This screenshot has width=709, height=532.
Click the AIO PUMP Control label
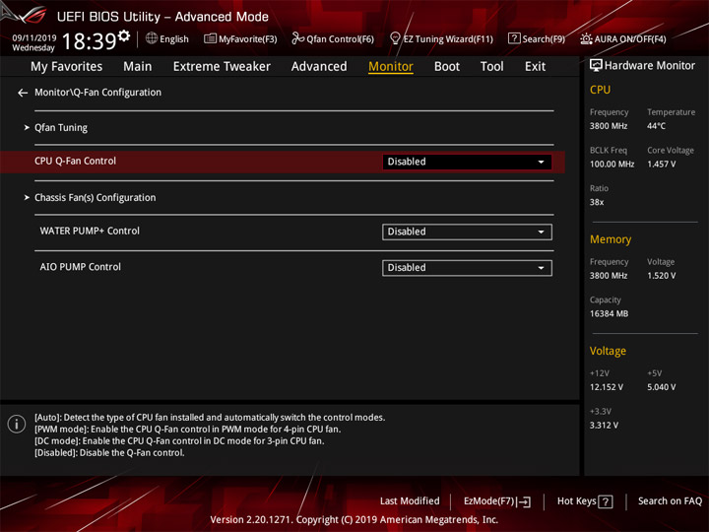80,267
